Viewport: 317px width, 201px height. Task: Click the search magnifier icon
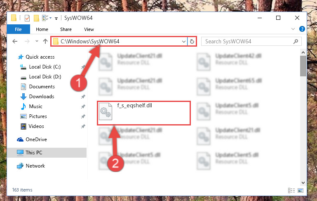tap(296, 42)
